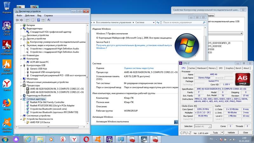The image size is (254, 143).
Task: Click the Forward arrow in Device Manager toolbar
Action: [x=21, y=20]
